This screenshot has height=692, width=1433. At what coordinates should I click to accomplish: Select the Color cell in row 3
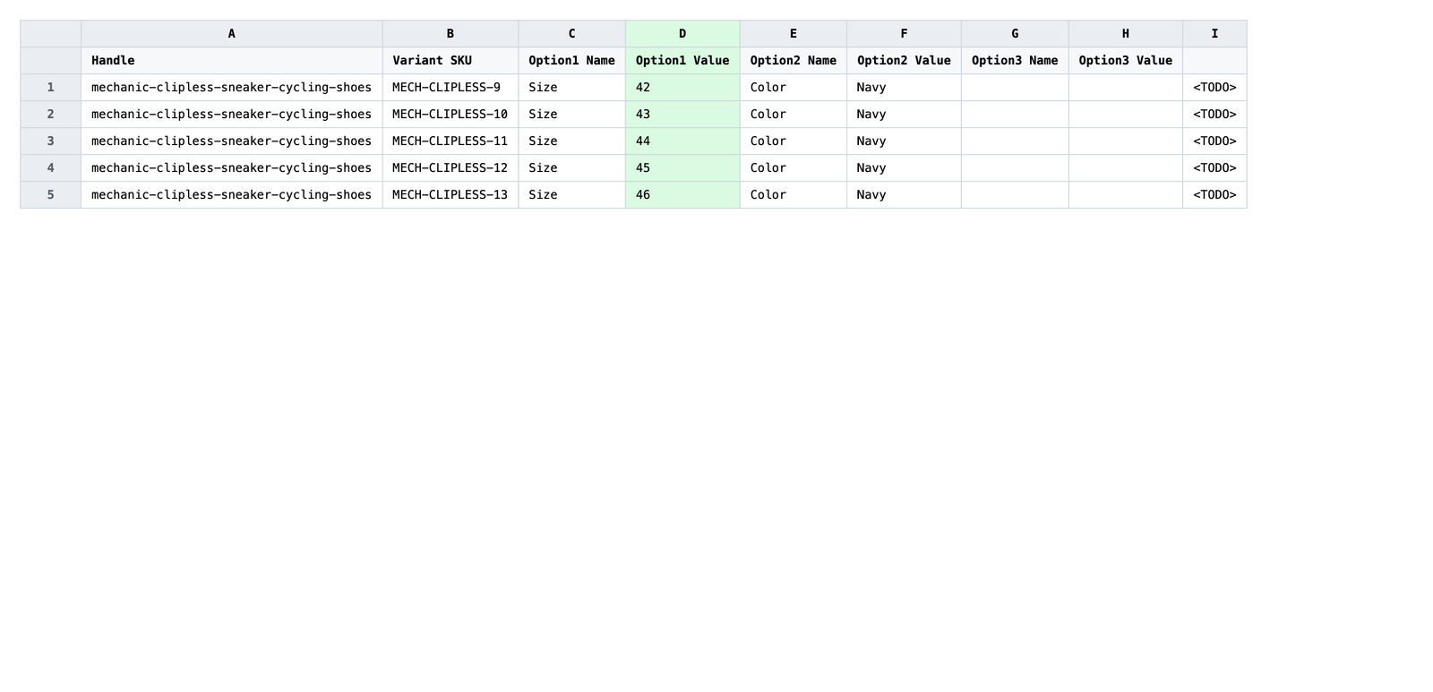pyautogui.click(x=794, y=141)
